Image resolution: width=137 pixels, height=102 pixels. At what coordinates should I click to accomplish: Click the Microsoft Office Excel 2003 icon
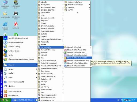pos(65,53)
